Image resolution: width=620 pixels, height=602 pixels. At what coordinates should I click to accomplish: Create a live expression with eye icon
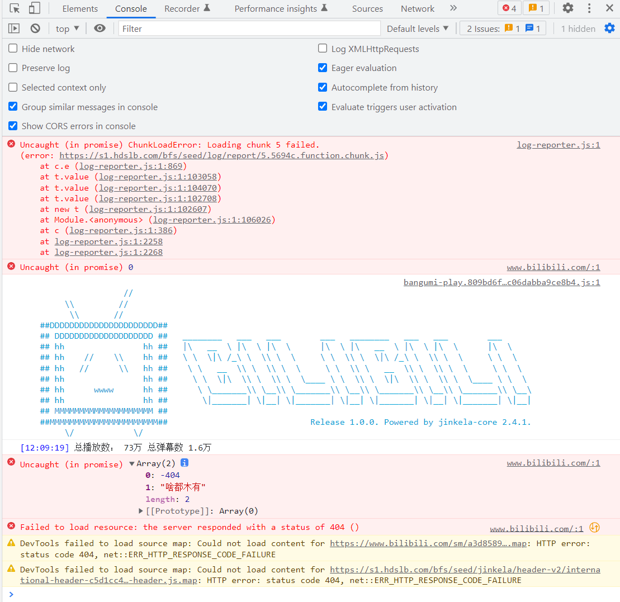(100, 28)
